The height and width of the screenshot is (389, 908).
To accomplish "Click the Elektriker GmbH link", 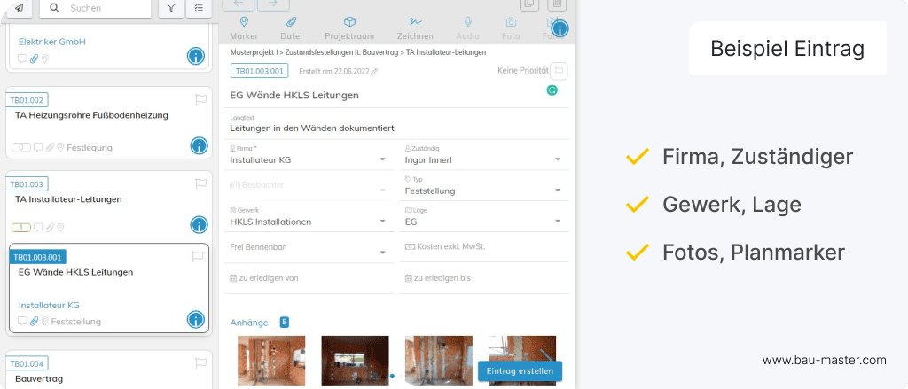I will (x=51, y=42).
